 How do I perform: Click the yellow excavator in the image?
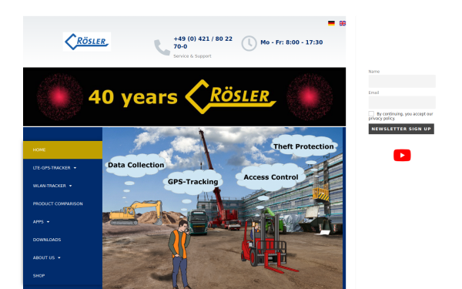(136, 213)
